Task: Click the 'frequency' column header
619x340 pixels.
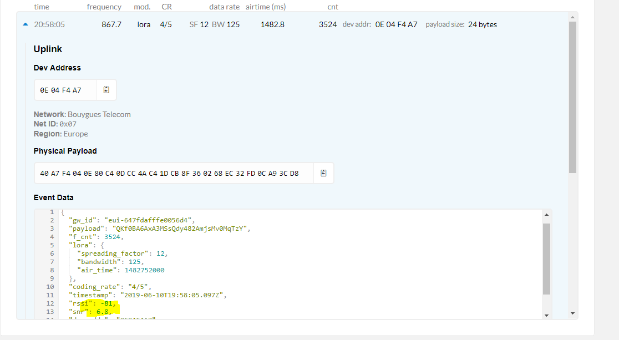Action: [x=104, y=7]
